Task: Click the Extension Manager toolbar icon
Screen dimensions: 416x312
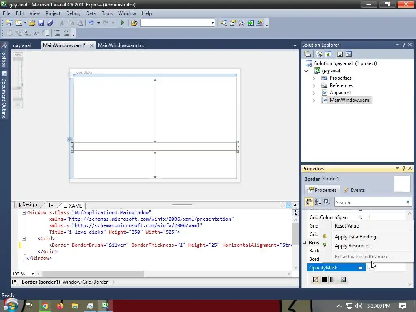Action: click(x=260, y=23)
